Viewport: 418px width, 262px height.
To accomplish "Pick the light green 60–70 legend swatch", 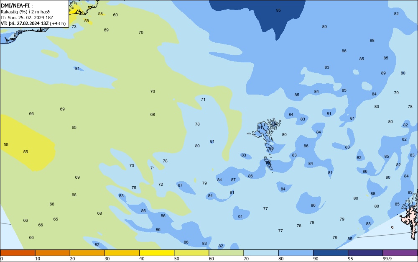I will click(226, 253).
